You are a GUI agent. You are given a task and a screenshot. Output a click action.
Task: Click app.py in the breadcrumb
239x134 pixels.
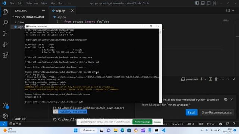pos(61,17)
